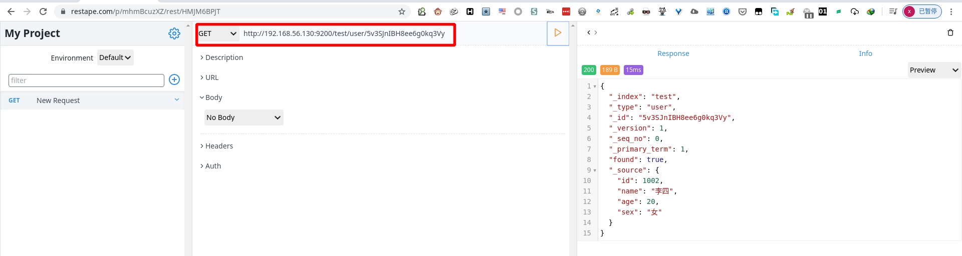Image resolution: width=962 pixels, height=256 pixels.
Task: Expand the Description section
Action: click(221, 57)
